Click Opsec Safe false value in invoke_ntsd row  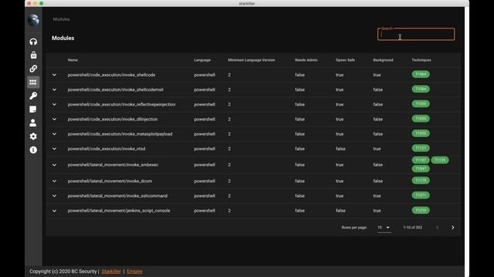click(340, 149)
